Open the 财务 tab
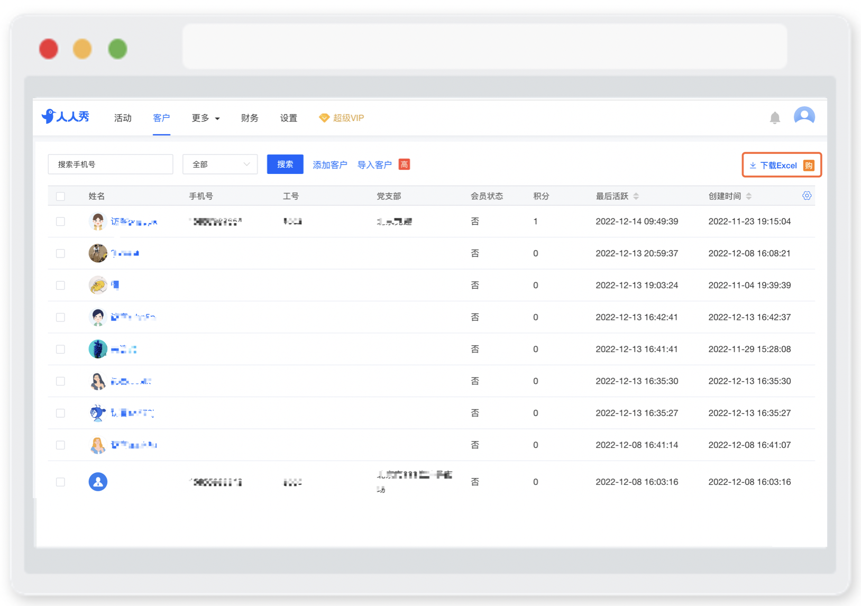The image size is (861, 606). click(250, 118)
